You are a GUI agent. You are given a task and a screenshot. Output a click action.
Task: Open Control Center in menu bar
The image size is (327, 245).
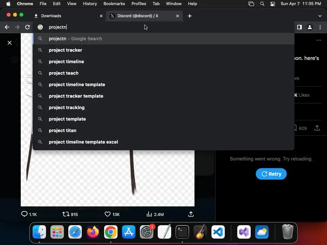tap(273, 4)
